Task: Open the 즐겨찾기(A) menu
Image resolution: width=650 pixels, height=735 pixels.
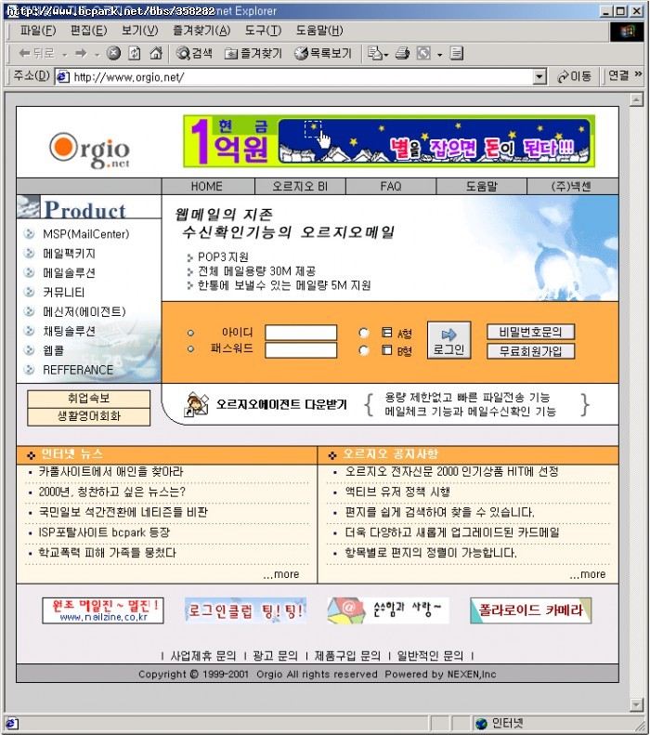Action: point(201,31)
